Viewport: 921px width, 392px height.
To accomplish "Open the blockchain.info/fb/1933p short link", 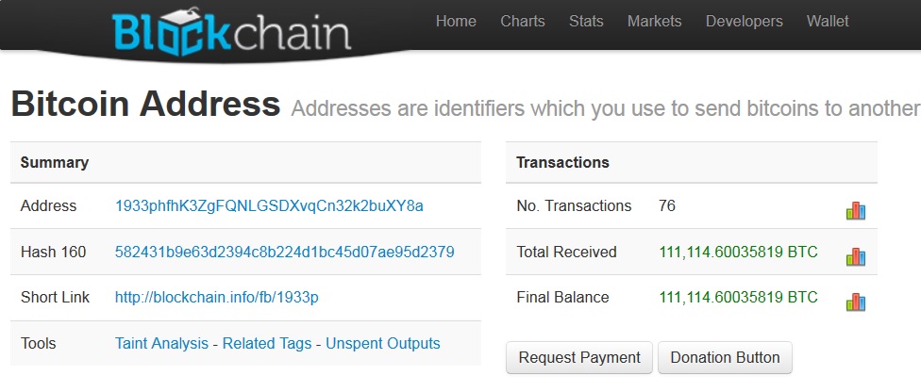I will tap(217, 298).
